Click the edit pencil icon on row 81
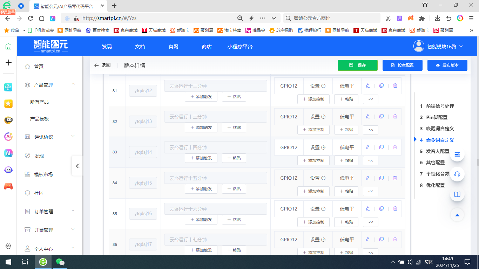The height and width of the screenshot is (269, 479). click(x=367, y=85)
